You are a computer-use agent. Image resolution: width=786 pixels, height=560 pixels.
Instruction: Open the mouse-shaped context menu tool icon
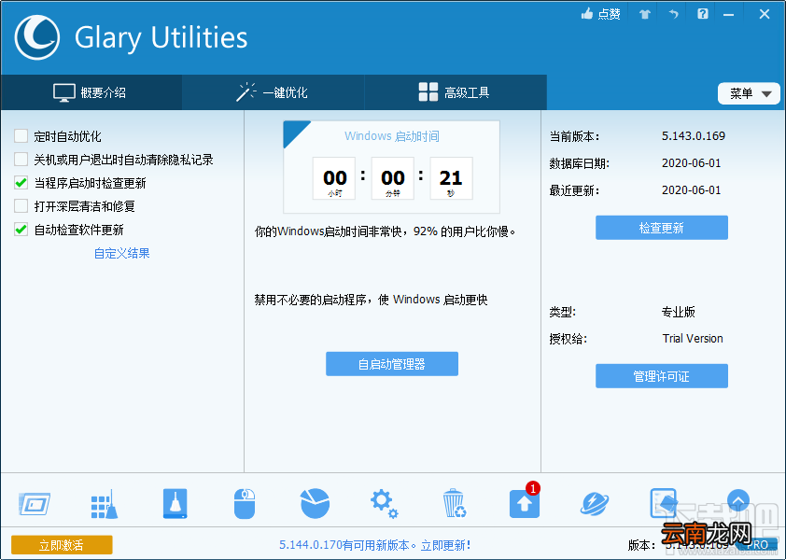coord(245,504)
